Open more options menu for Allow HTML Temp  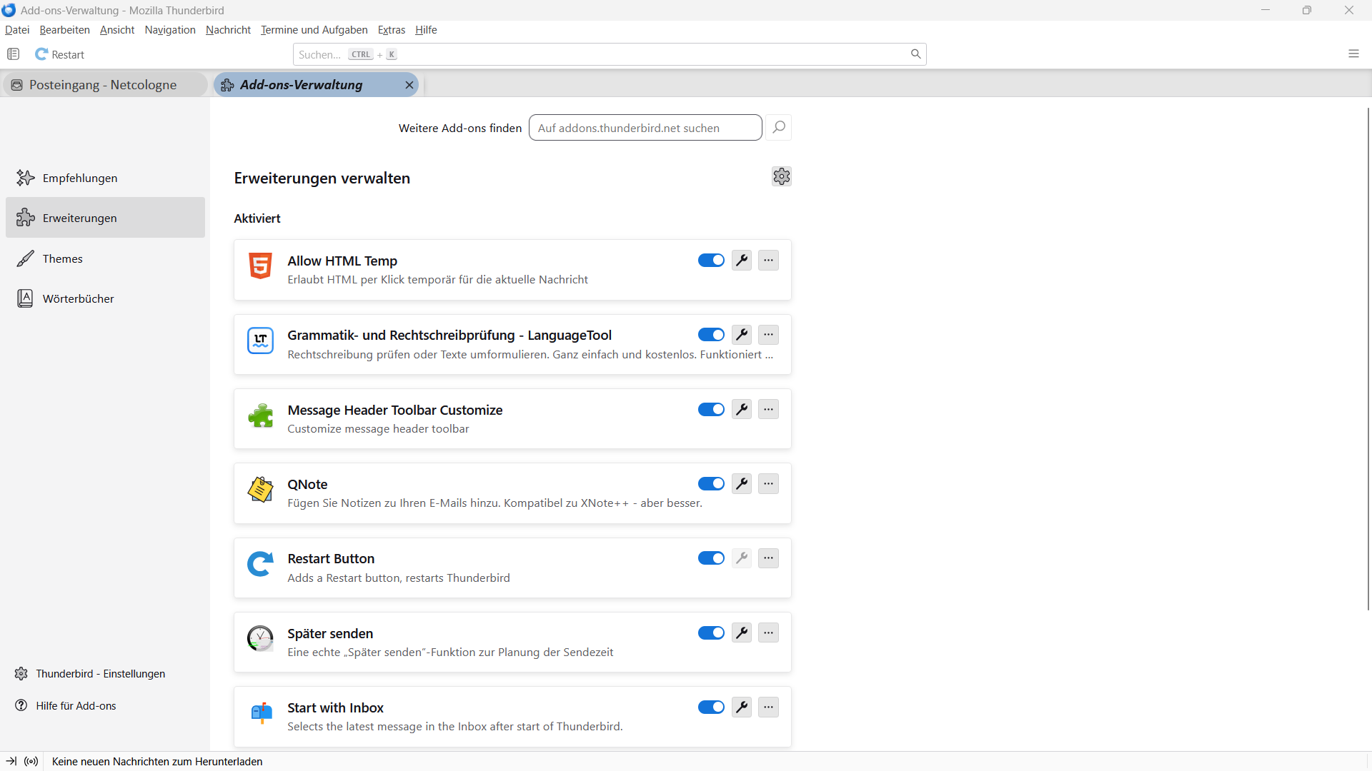pos(768,261)
